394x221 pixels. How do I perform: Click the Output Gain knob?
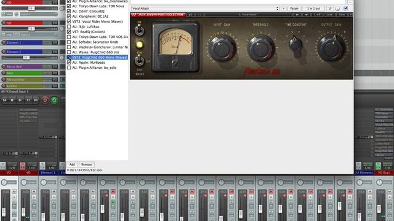331,48
